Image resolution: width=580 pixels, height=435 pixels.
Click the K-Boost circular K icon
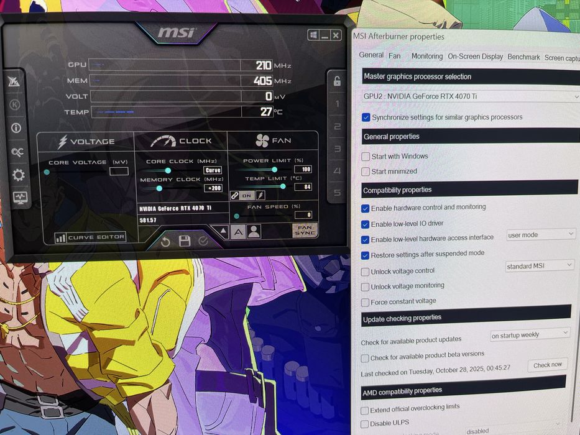point(15,104)
